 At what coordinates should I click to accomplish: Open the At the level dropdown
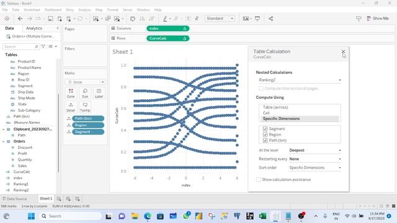click(x=314, y=150)
